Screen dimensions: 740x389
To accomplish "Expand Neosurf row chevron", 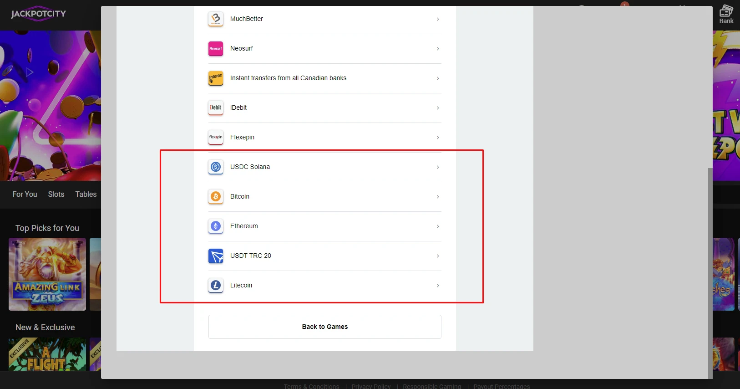I will [x=438, y=49].
